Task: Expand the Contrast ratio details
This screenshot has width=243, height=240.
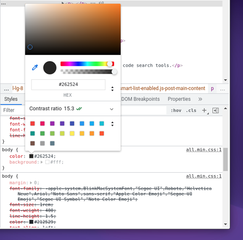Action: click(x=112, y=109)
